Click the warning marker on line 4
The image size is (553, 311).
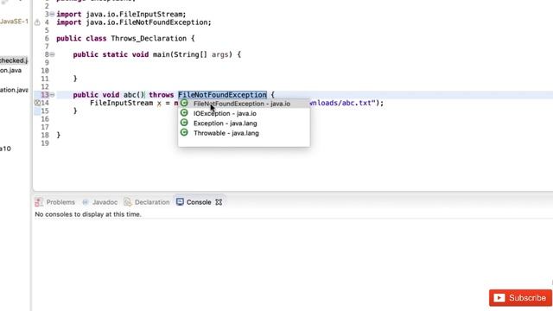click(37, 22)
